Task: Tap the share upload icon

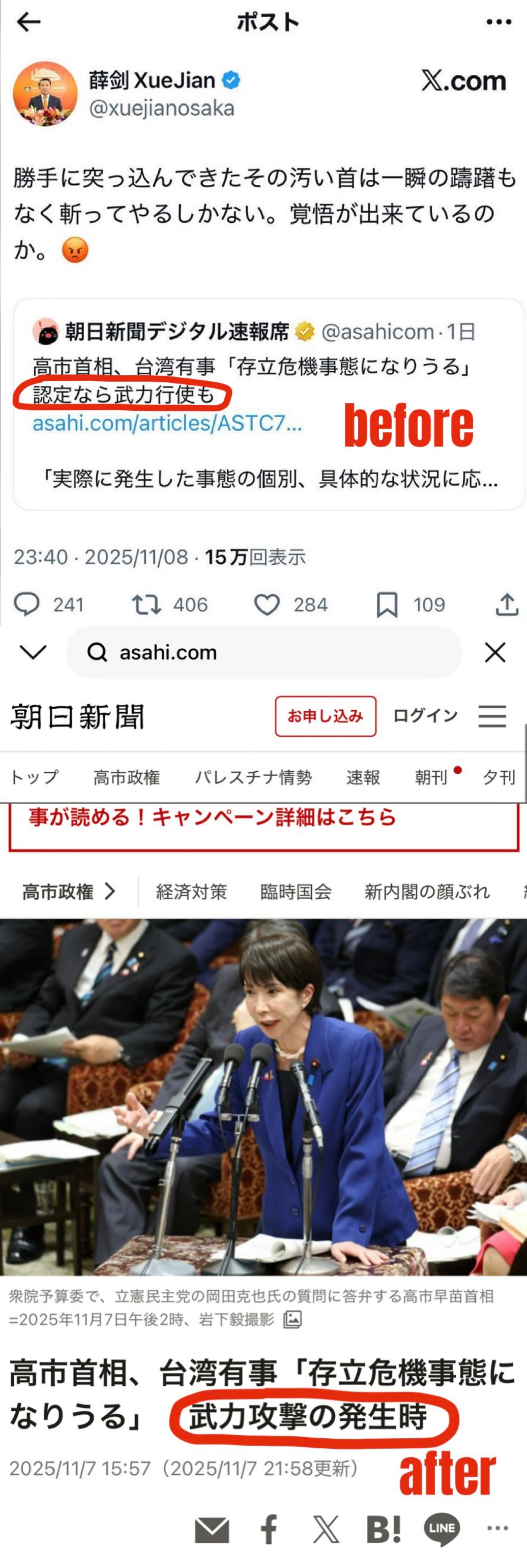Action: (507, 604)
